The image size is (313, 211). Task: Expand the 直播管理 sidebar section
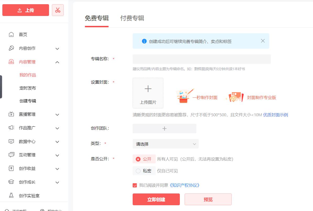tap(57, 114)
